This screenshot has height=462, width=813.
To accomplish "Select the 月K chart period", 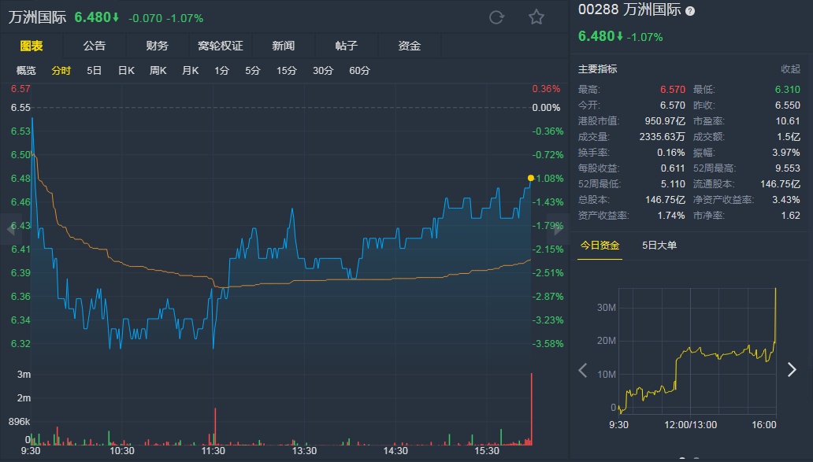I will pos(191,70).
